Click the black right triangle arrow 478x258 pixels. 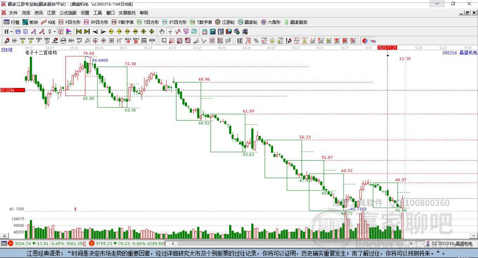pyautogui.click(x=103, y=32)
